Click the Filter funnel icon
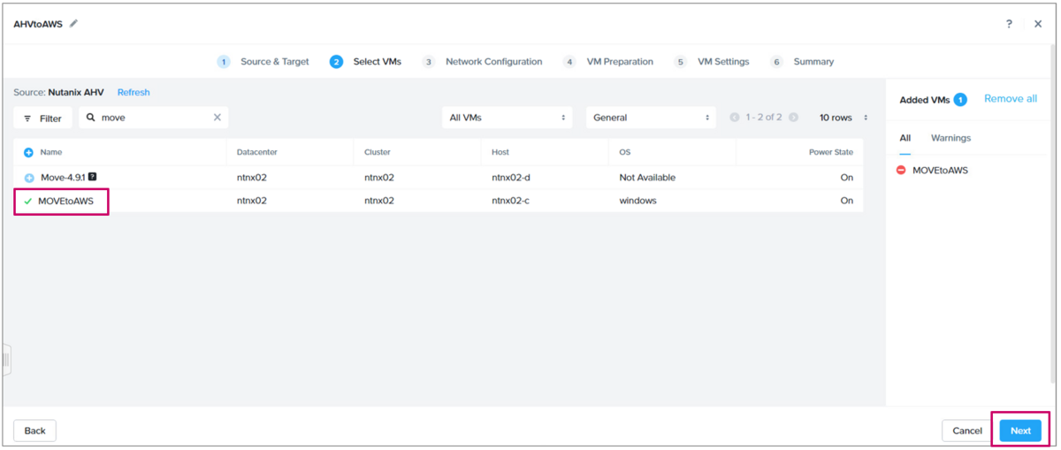The image size is (1061, 450). pyautogui.click(x=27, y=118)
